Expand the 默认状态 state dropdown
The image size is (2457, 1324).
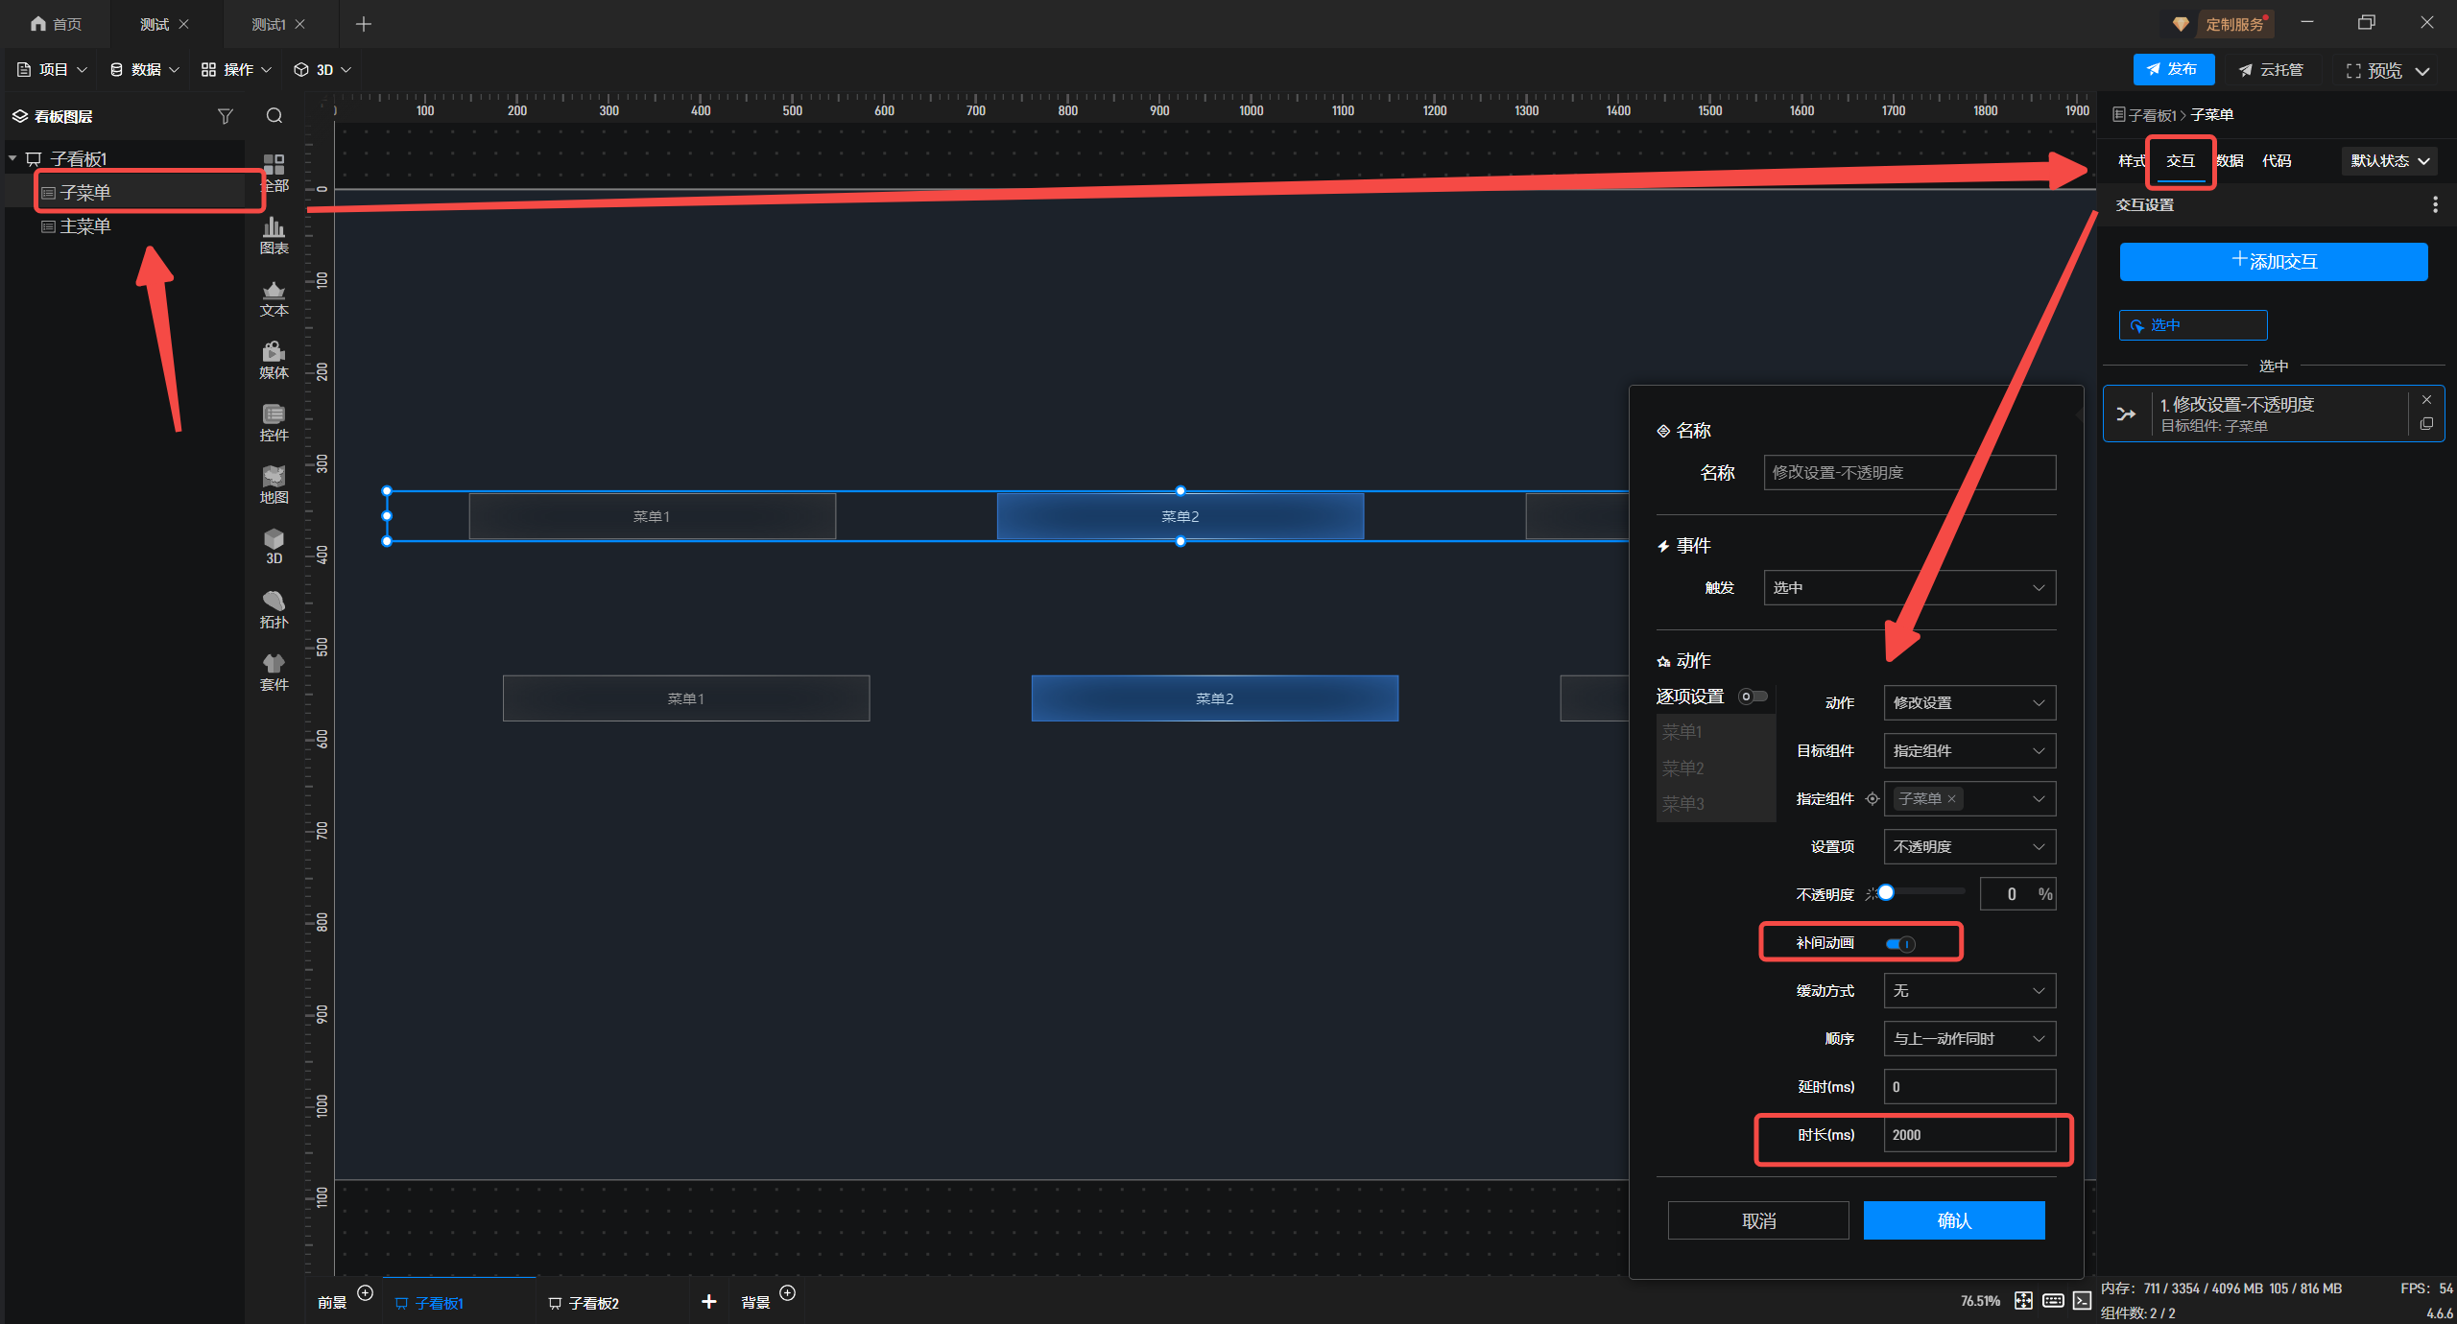[x=2390, y=161]
